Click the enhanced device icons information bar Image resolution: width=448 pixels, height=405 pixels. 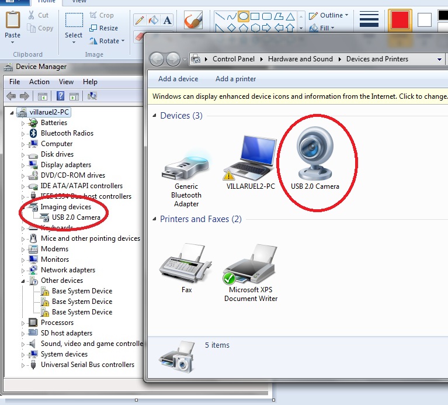(x=298, y=96)
